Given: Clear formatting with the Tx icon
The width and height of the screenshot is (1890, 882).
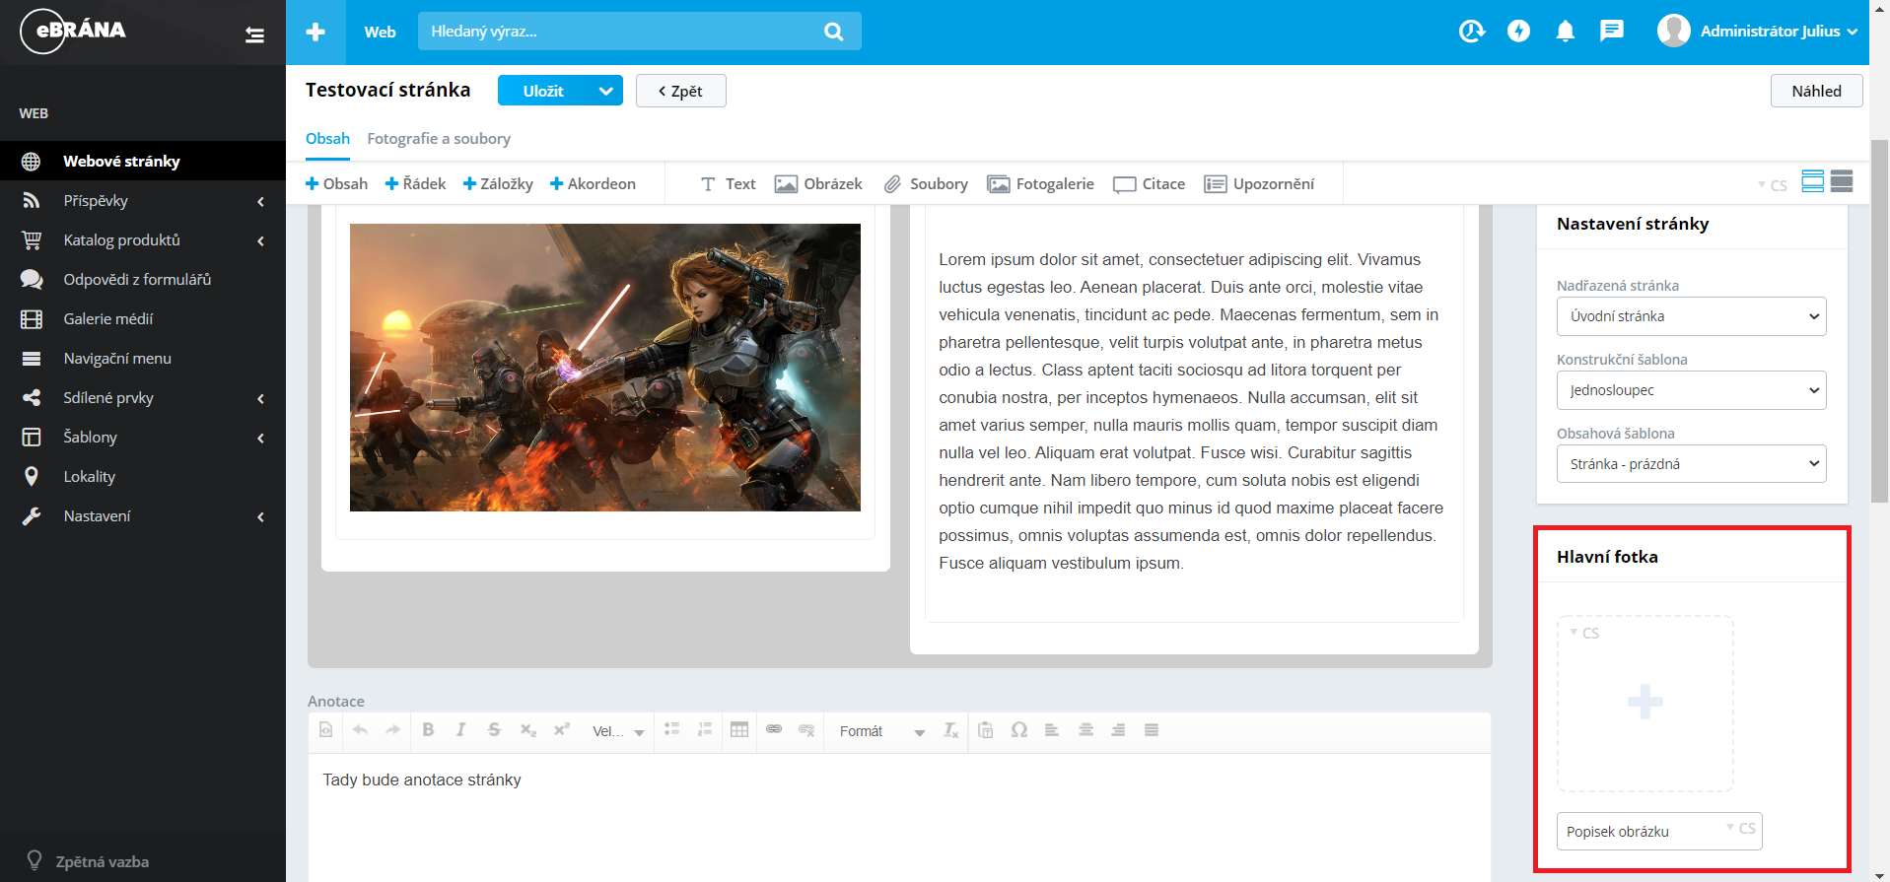Looking at the screenshot, I should click(x=950, y=730).
